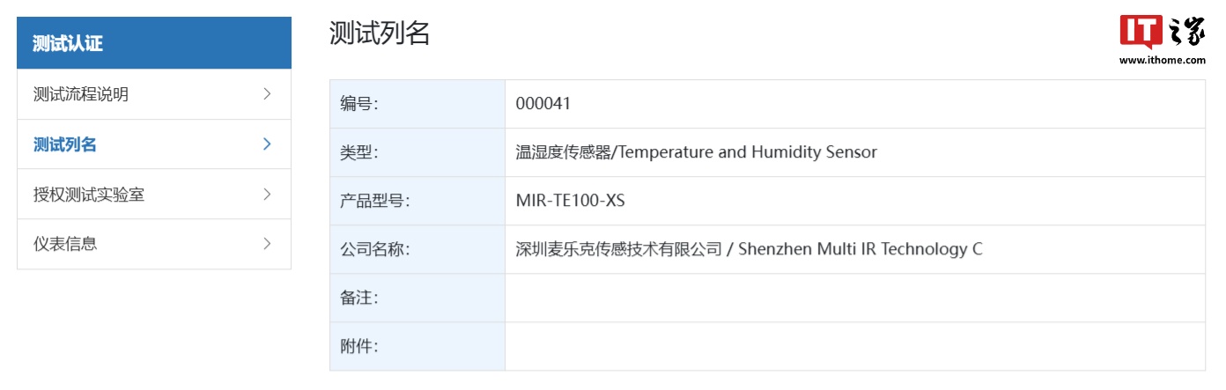Screen dimensions: 1226x390
Task: Click the chevron next to 测试列名
Action: pos(267,144)
